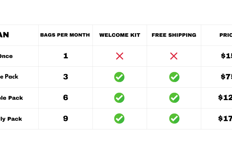
Task: Click the red X under Free Shipping
Action: [x=174, y=56]
